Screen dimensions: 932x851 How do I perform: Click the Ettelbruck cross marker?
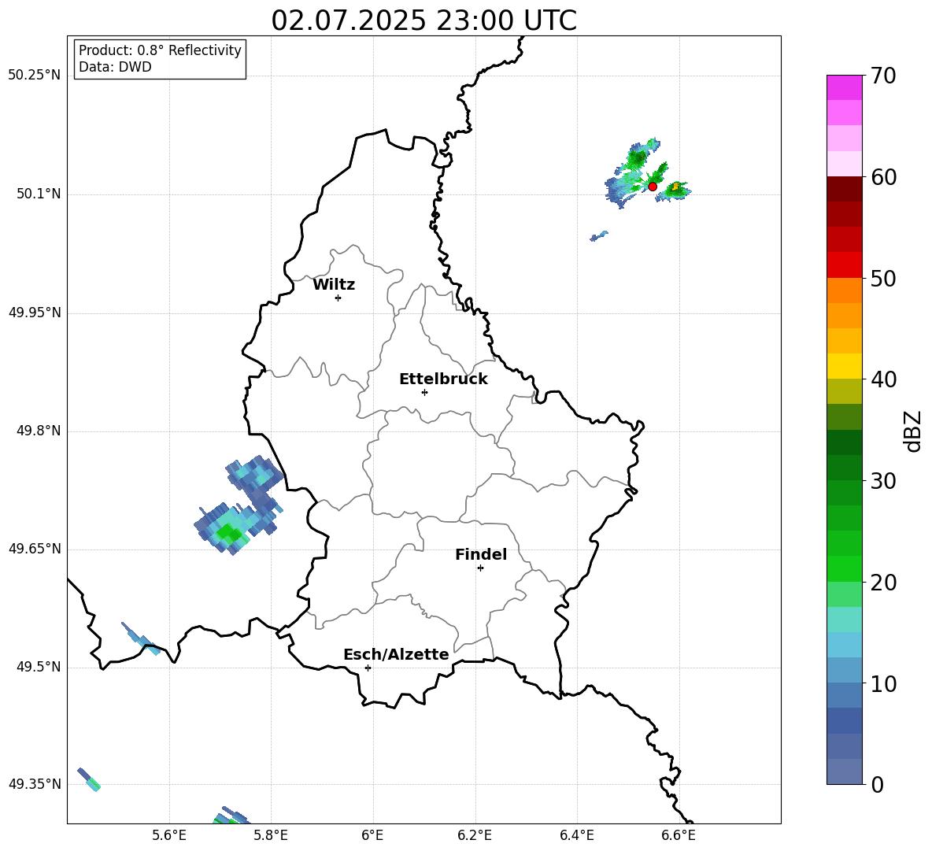[424, 392]
